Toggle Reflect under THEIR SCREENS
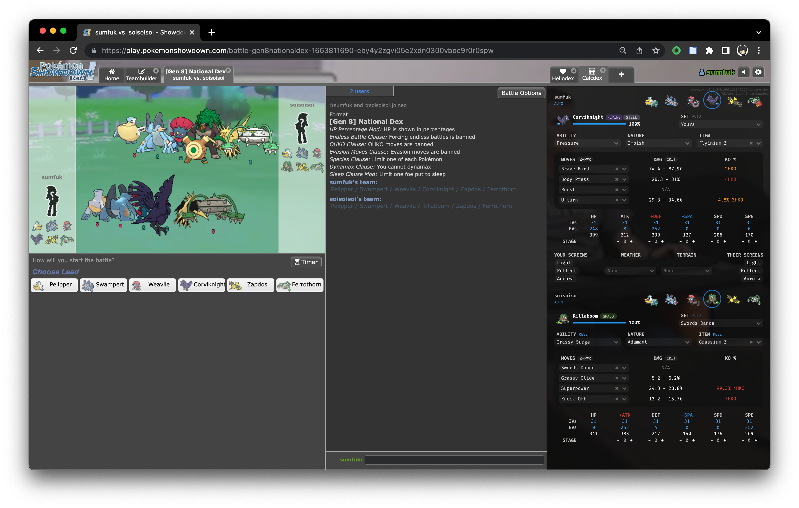 (x=751, y=270)
